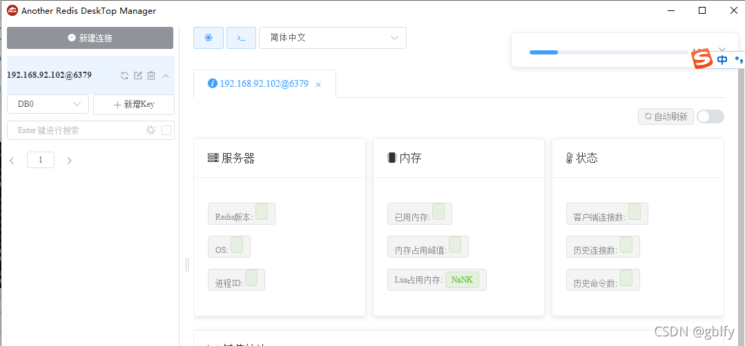Click the loading progress bar
Screen dimensions: 745x346
point(609,52)
